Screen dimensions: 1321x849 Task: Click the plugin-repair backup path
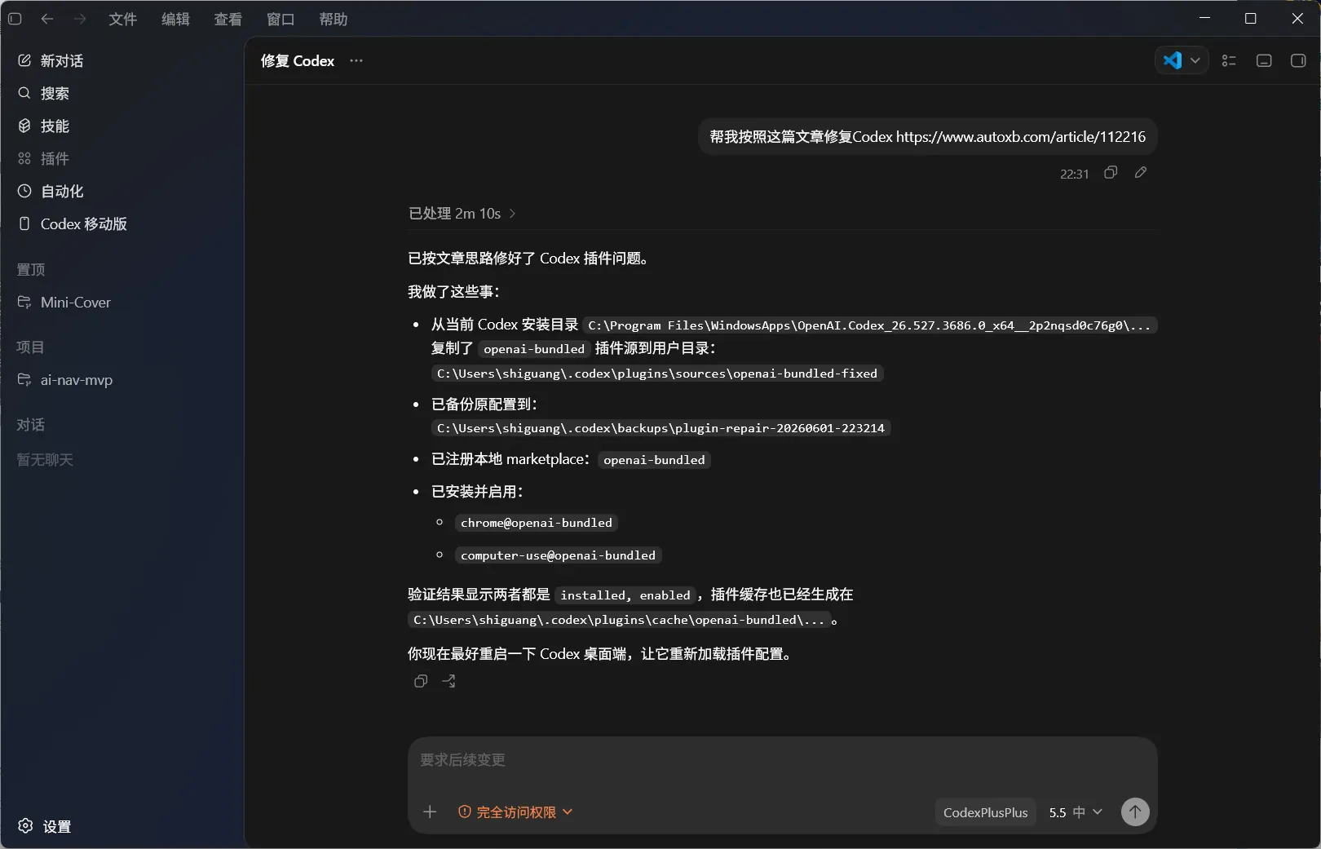tap(660, 428)
